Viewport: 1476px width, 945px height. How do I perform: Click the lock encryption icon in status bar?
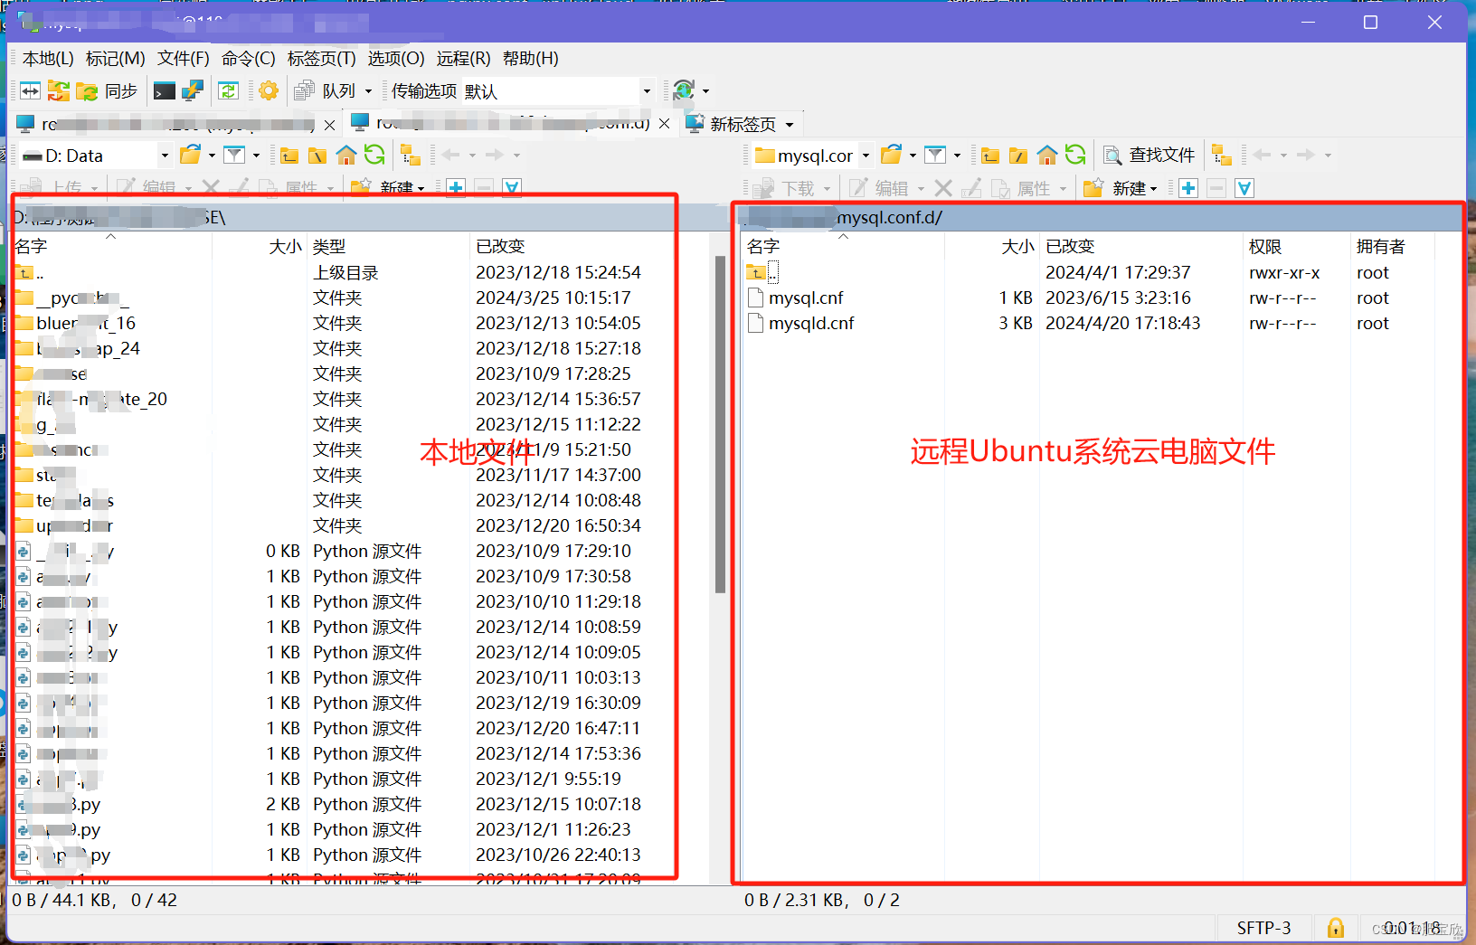(x=1335, y=928)
